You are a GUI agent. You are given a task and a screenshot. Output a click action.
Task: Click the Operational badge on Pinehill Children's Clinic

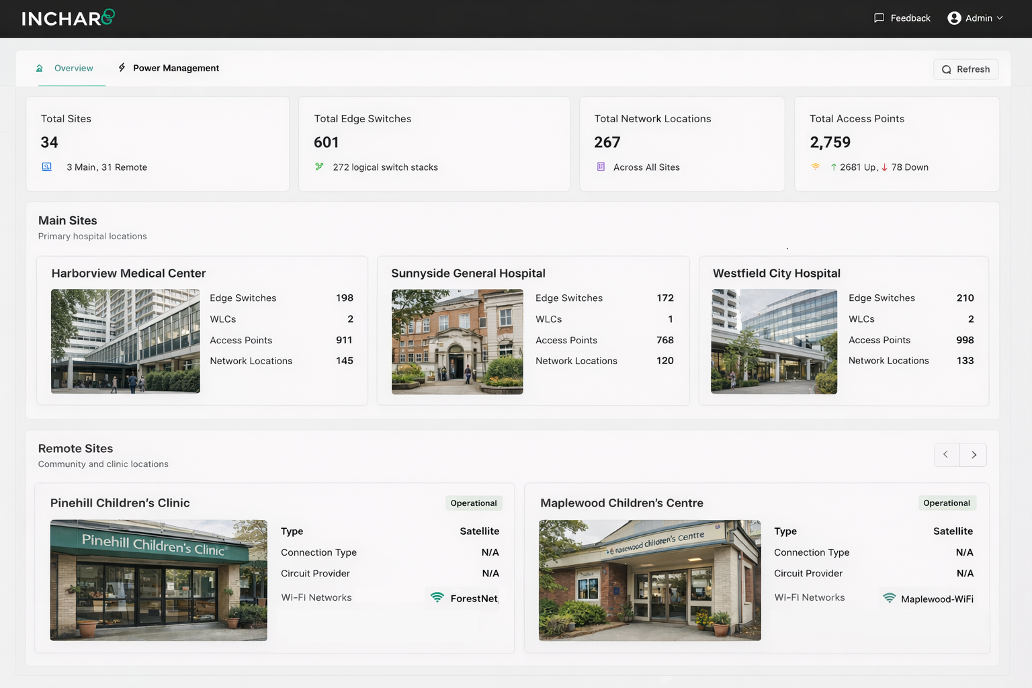[x=474, y=503]
